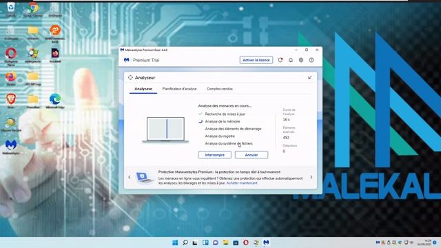Viewport: 441px width, 248px height.
Task: Open the Chat icon on the taskbar
Action: click(216, 242)
